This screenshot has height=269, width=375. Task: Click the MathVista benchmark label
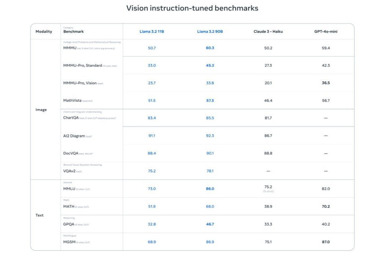[73, 100]
